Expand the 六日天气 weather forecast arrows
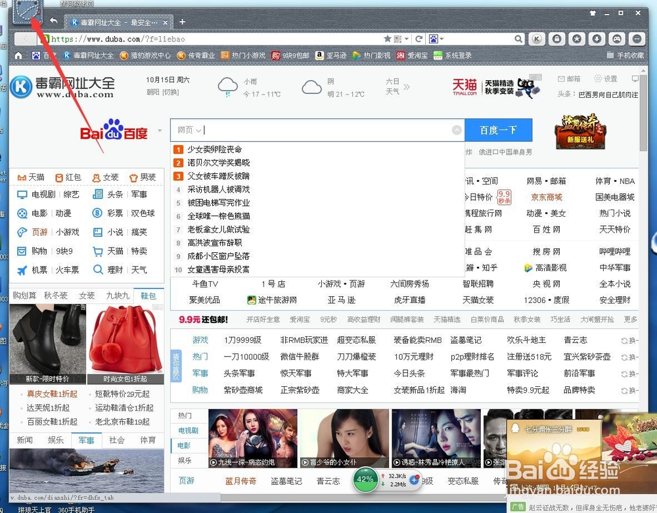Viewport: 657px width, 513px height. click(x=407, y=87)
